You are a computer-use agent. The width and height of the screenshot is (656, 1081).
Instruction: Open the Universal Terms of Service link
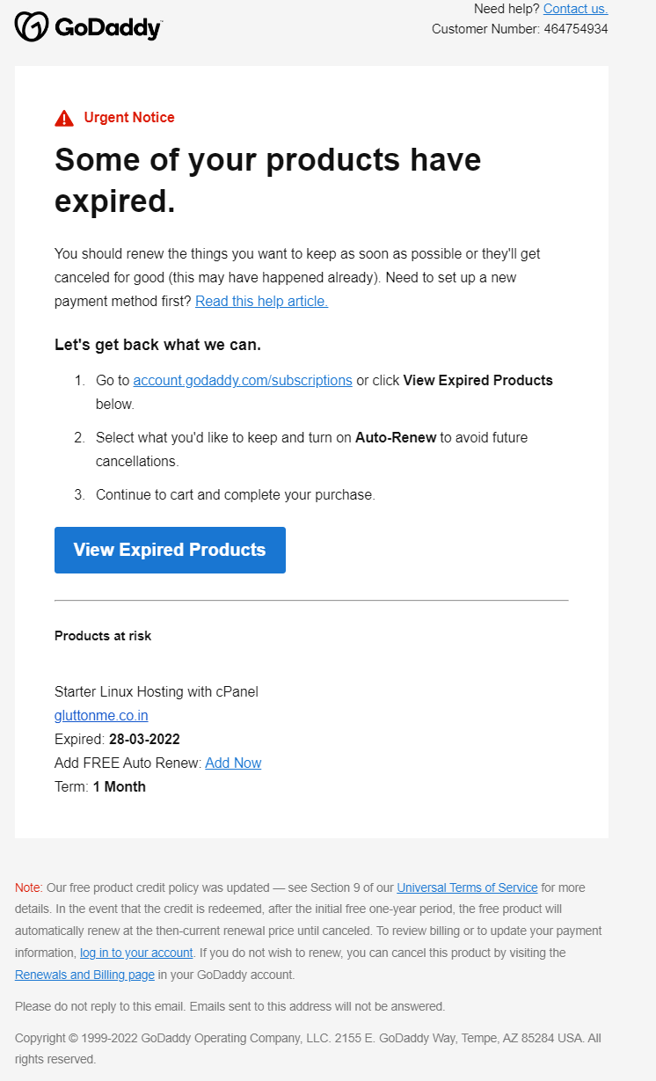(467, 887)
